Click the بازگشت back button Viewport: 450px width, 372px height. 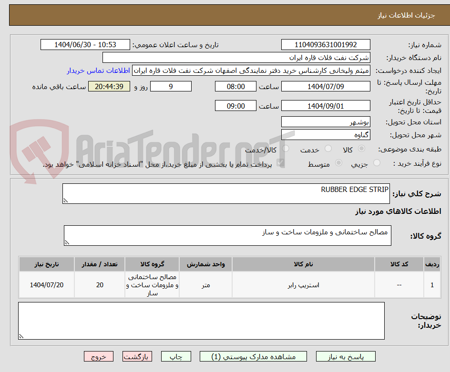[x=137, y=356]
